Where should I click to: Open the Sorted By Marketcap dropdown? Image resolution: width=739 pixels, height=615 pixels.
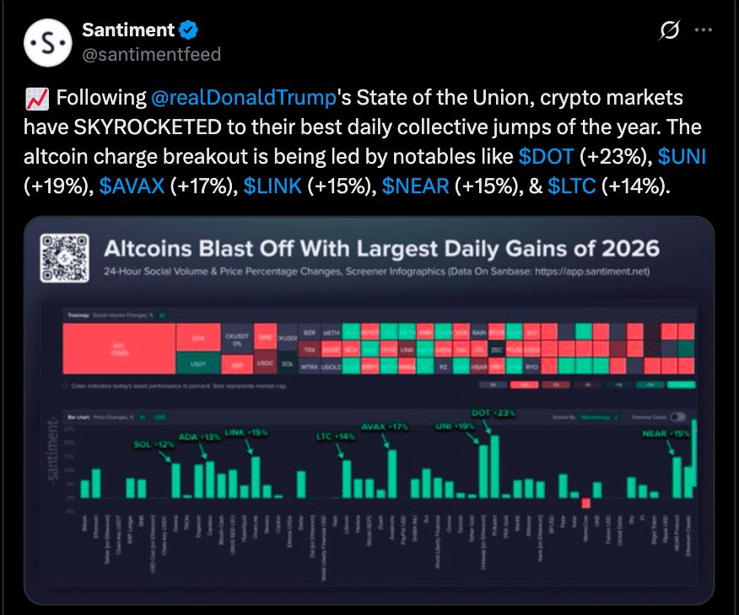point(599,417)
